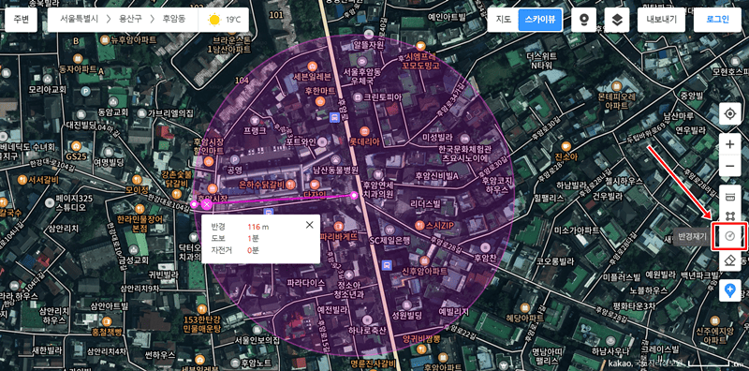The image size is (749, 371).
Task: Switch to the 스카이뷰 satellite view
Action: (540, 20)
